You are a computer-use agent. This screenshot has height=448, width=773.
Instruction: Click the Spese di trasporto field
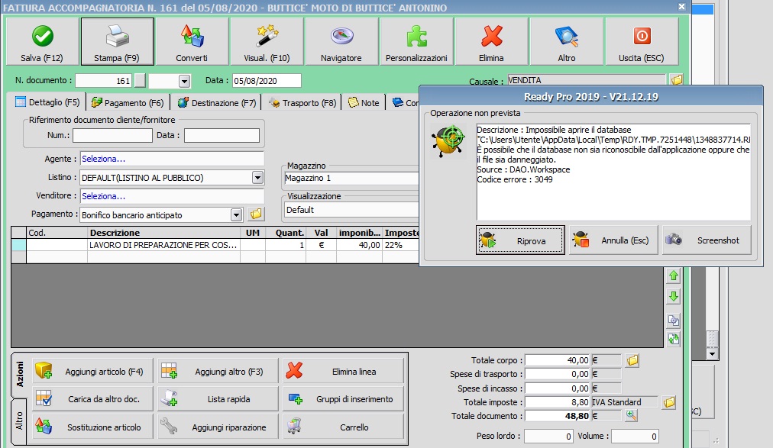click(557, 374)
